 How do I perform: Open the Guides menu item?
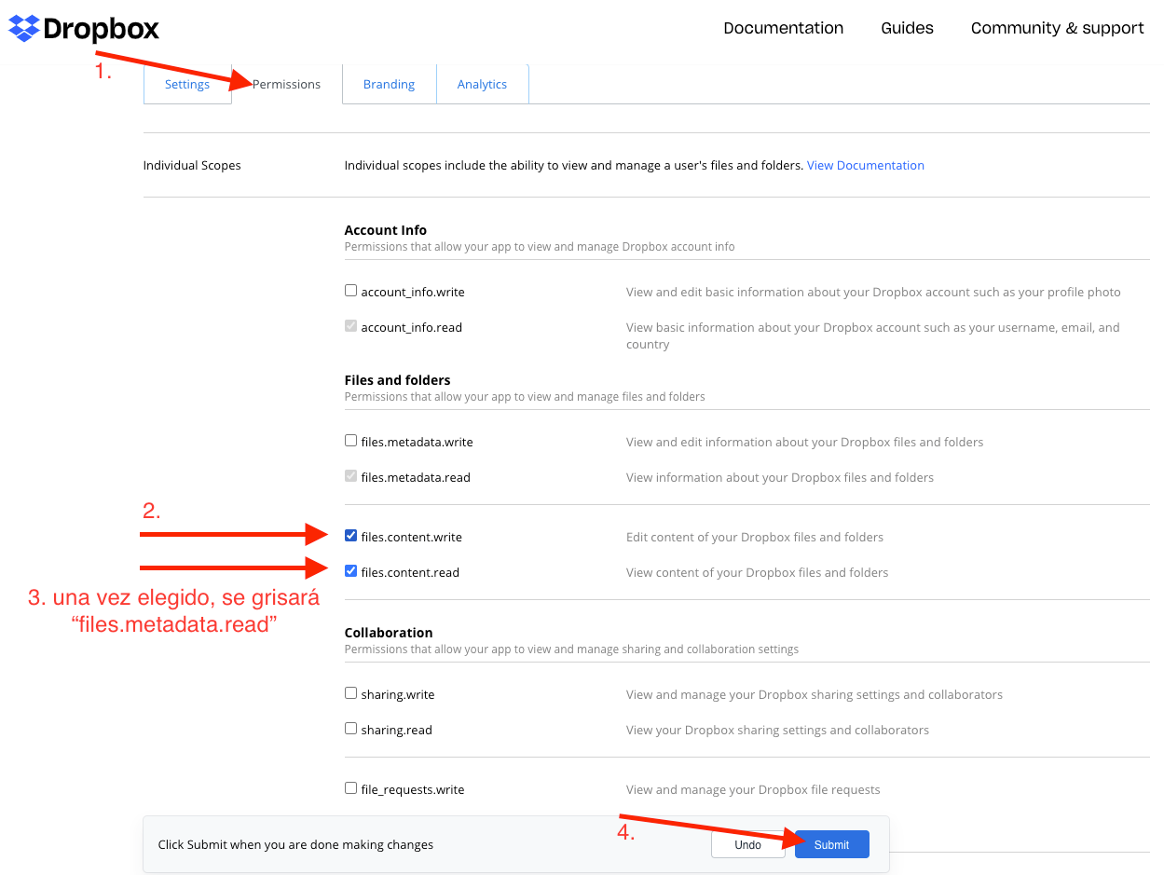click(x=907, y=28)
